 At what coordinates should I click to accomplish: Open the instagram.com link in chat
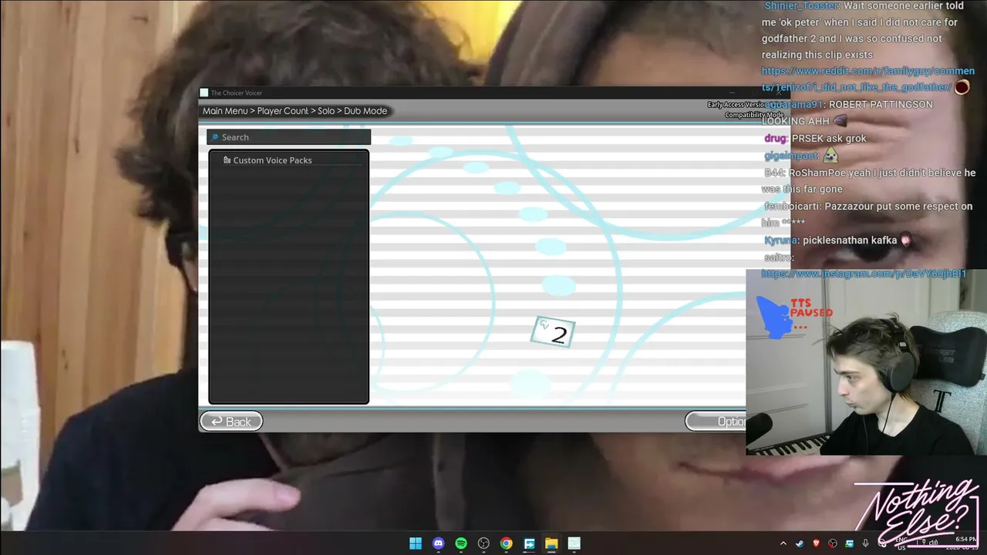[x=864, y=274]
